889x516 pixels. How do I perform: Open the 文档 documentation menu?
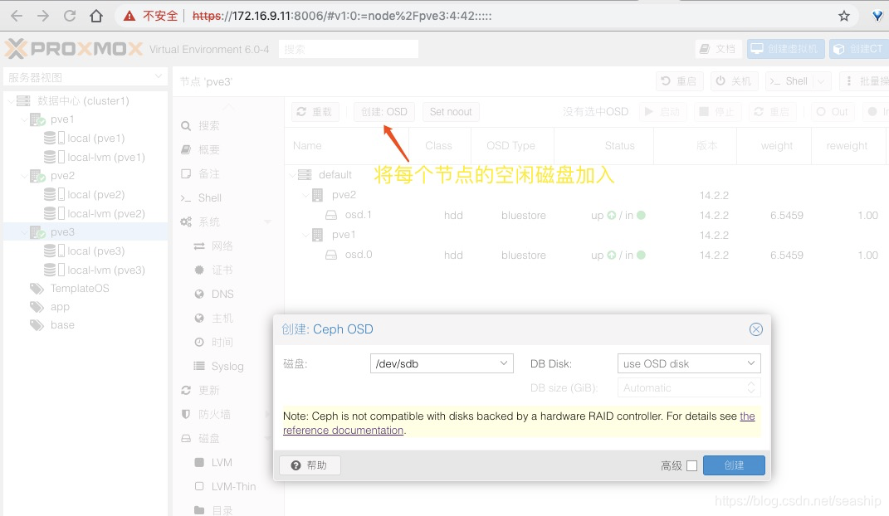[x=718, y=48]
